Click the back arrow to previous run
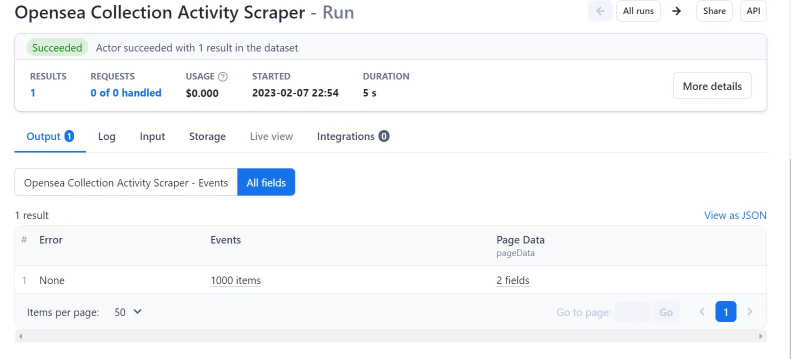Screen dimensions: 791x359 click(600, 11)
